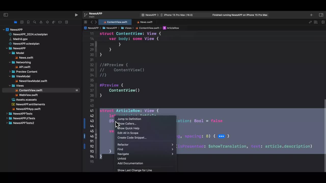Viewport: 326px width, 183px height.
Task: Open WebView.swift in the navigator
Action: 28,95
